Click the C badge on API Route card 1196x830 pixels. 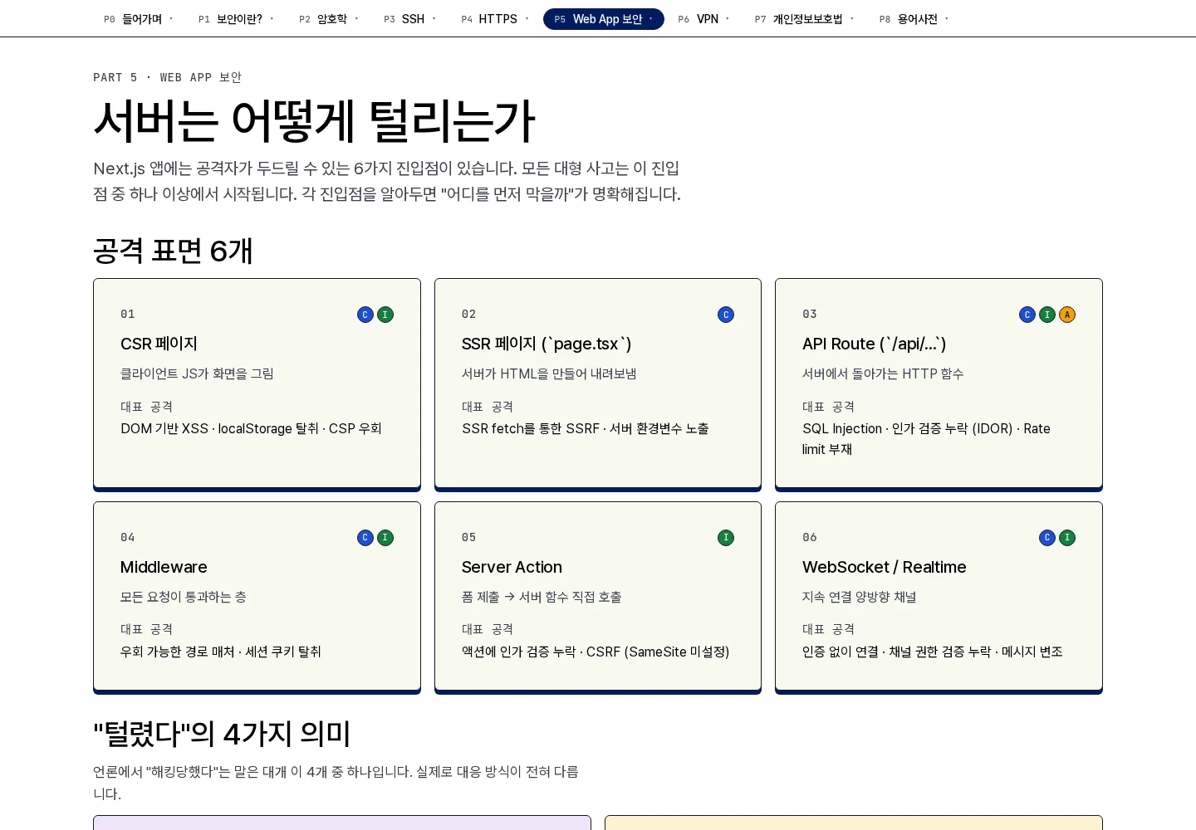[x=1027, y=315]
